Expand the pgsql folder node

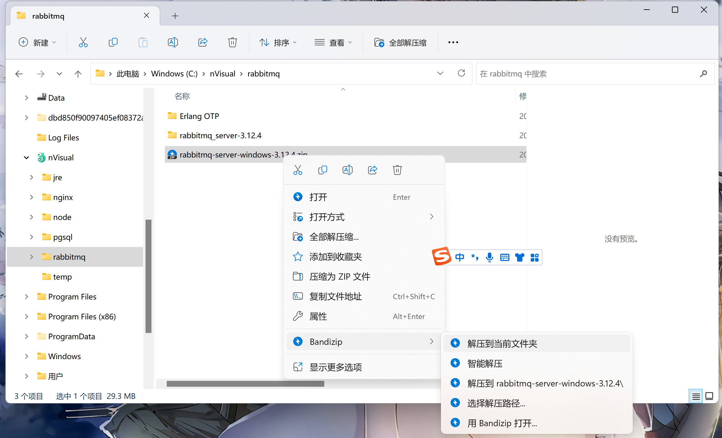pyautogui.click(x=31, y=237)
